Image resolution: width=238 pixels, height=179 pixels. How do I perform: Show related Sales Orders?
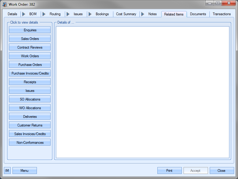[30, 39]
